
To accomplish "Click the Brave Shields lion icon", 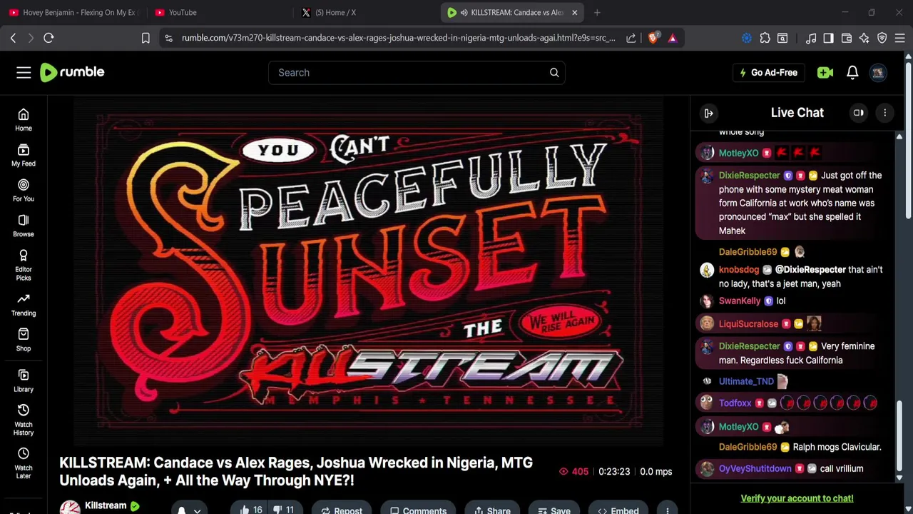I will [x=653, y=38].
